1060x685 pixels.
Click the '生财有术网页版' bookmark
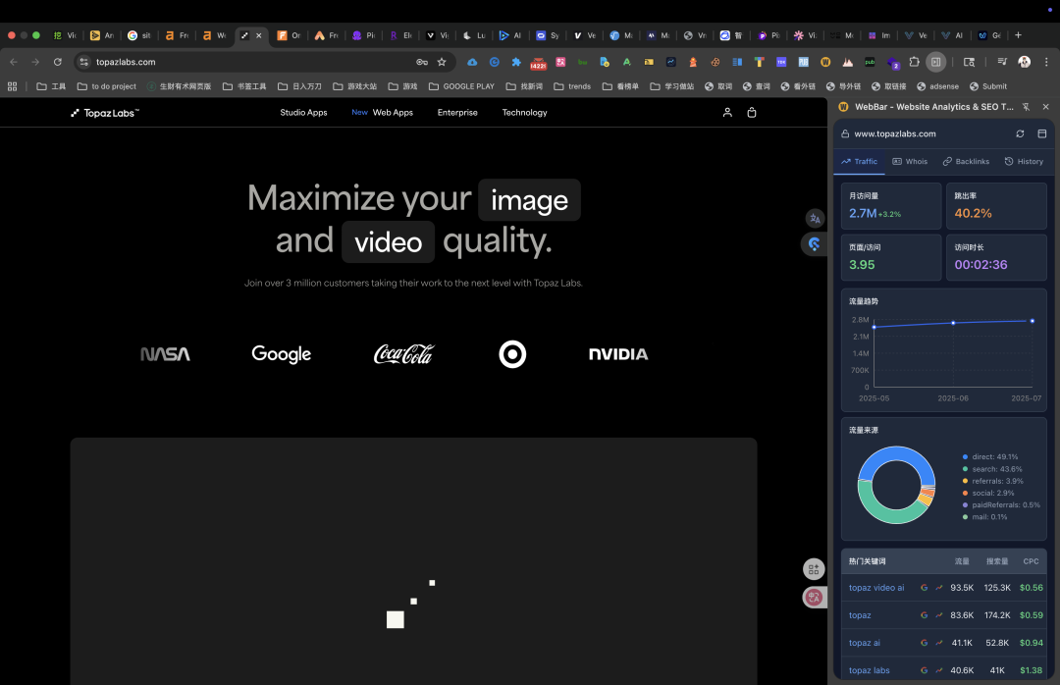[x=180, y=86]
